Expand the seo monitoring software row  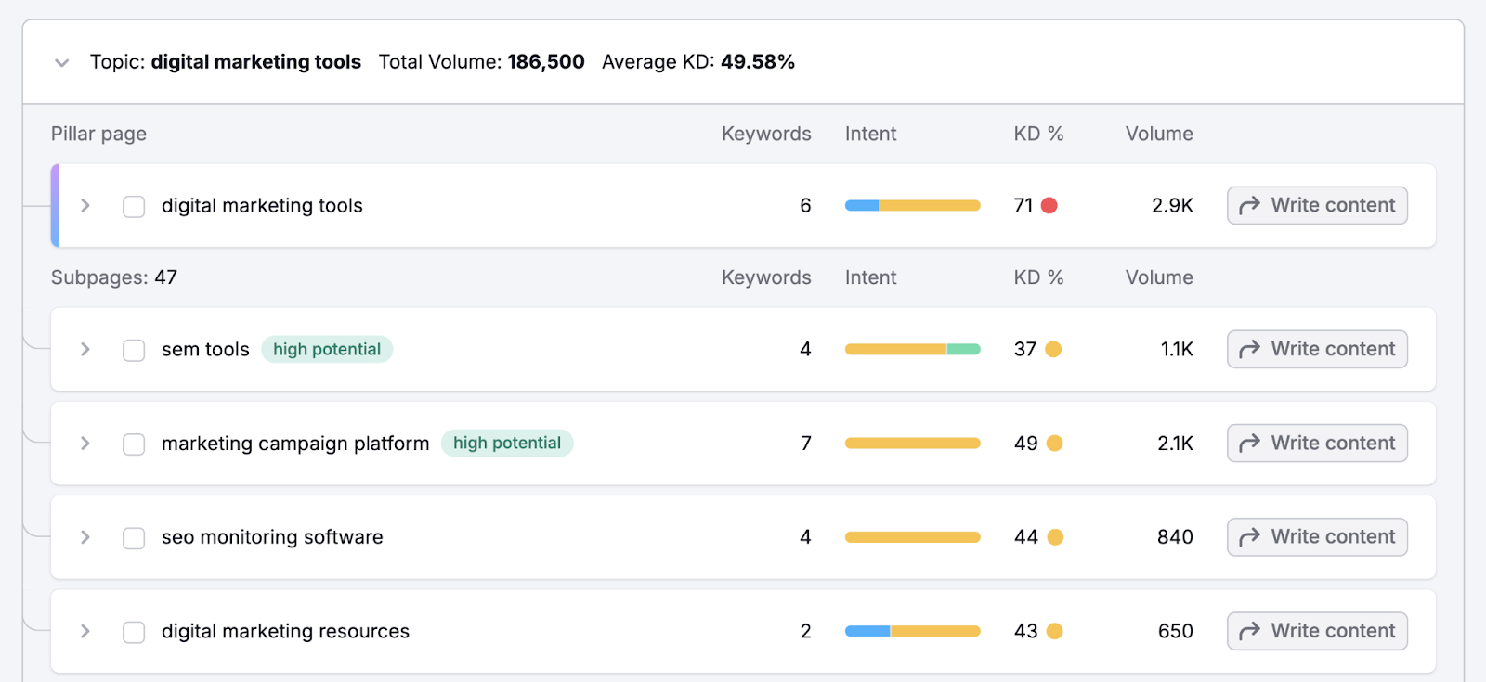[85, 537]
